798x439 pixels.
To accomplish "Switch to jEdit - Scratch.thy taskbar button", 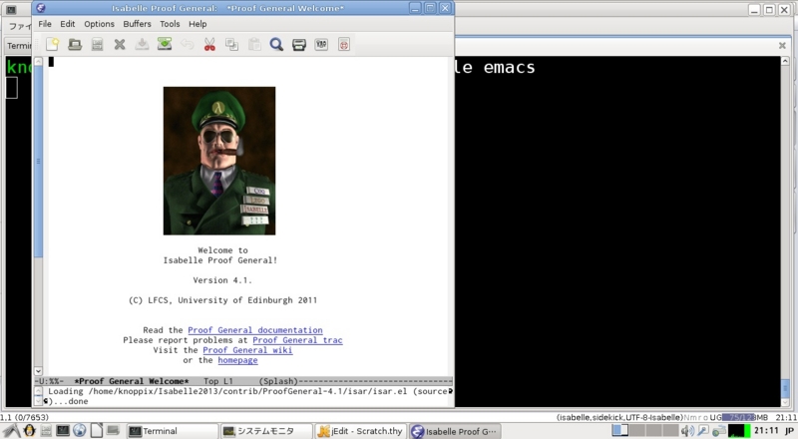I will pos(361,431).
